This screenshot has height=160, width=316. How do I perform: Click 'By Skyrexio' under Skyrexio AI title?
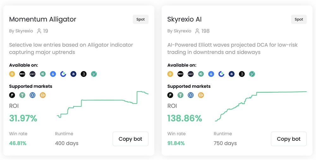[x=179, y=31]
